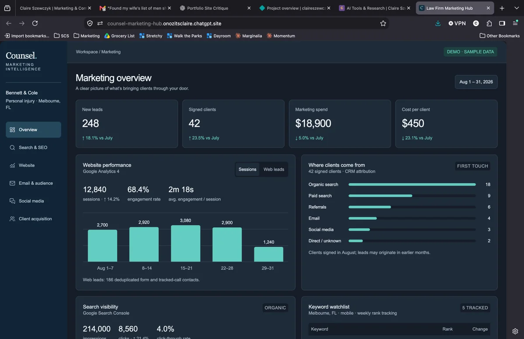Click the Organic search progress bar
Screen dimensions: 524x339
(x=412, y=184)
